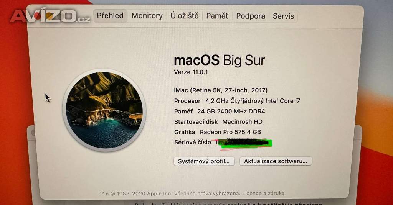Click the Paměť 24 GB DDR4 info line
Screen dimensions: 393x205
click(x=220, y=112)
